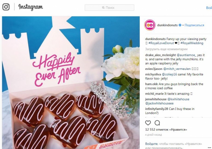Click the comment speech bubble icon

157,123
